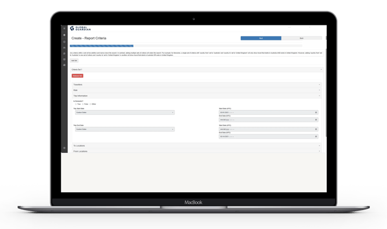
Task: Expand the Risk section
Action: click(197, 90)
